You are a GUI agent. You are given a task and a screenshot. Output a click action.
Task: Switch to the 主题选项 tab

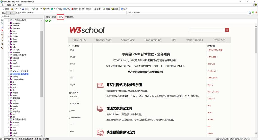69,17
